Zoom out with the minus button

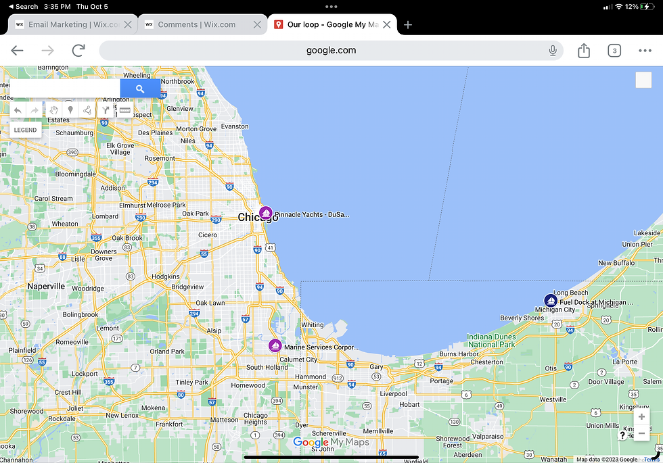pos(641,433)
